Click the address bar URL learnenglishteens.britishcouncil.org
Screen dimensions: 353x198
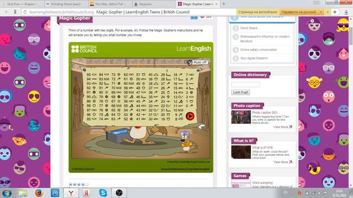pyautogui.click(x=61, y=12)
